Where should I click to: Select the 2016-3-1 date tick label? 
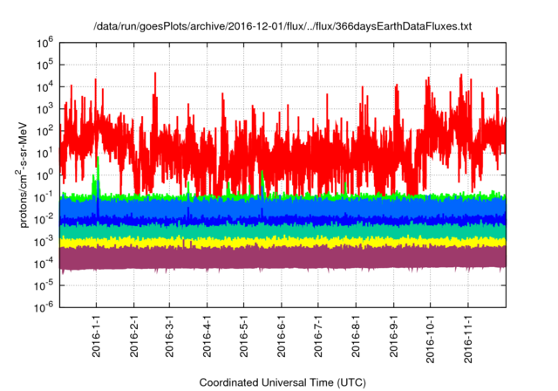[x=169, y=335]
